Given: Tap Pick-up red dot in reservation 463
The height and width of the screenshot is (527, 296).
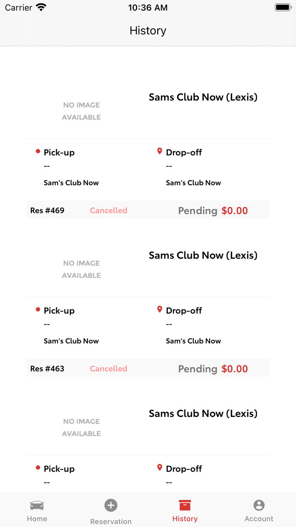Looking at the screenshot, I should click(38, 310).
